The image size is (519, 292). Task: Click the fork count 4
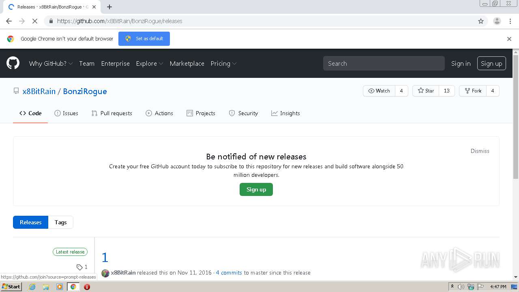click(493, 91)
